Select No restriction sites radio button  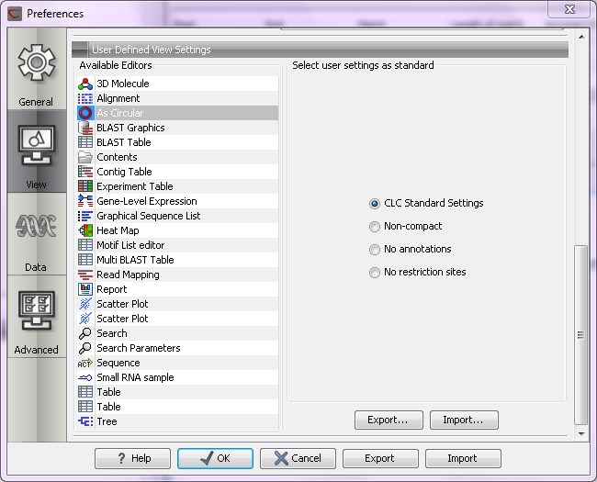pyautogui.click(x=375, y=273)
